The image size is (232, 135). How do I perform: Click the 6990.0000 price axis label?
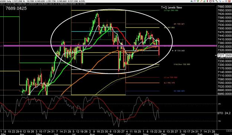click(225, 90)
